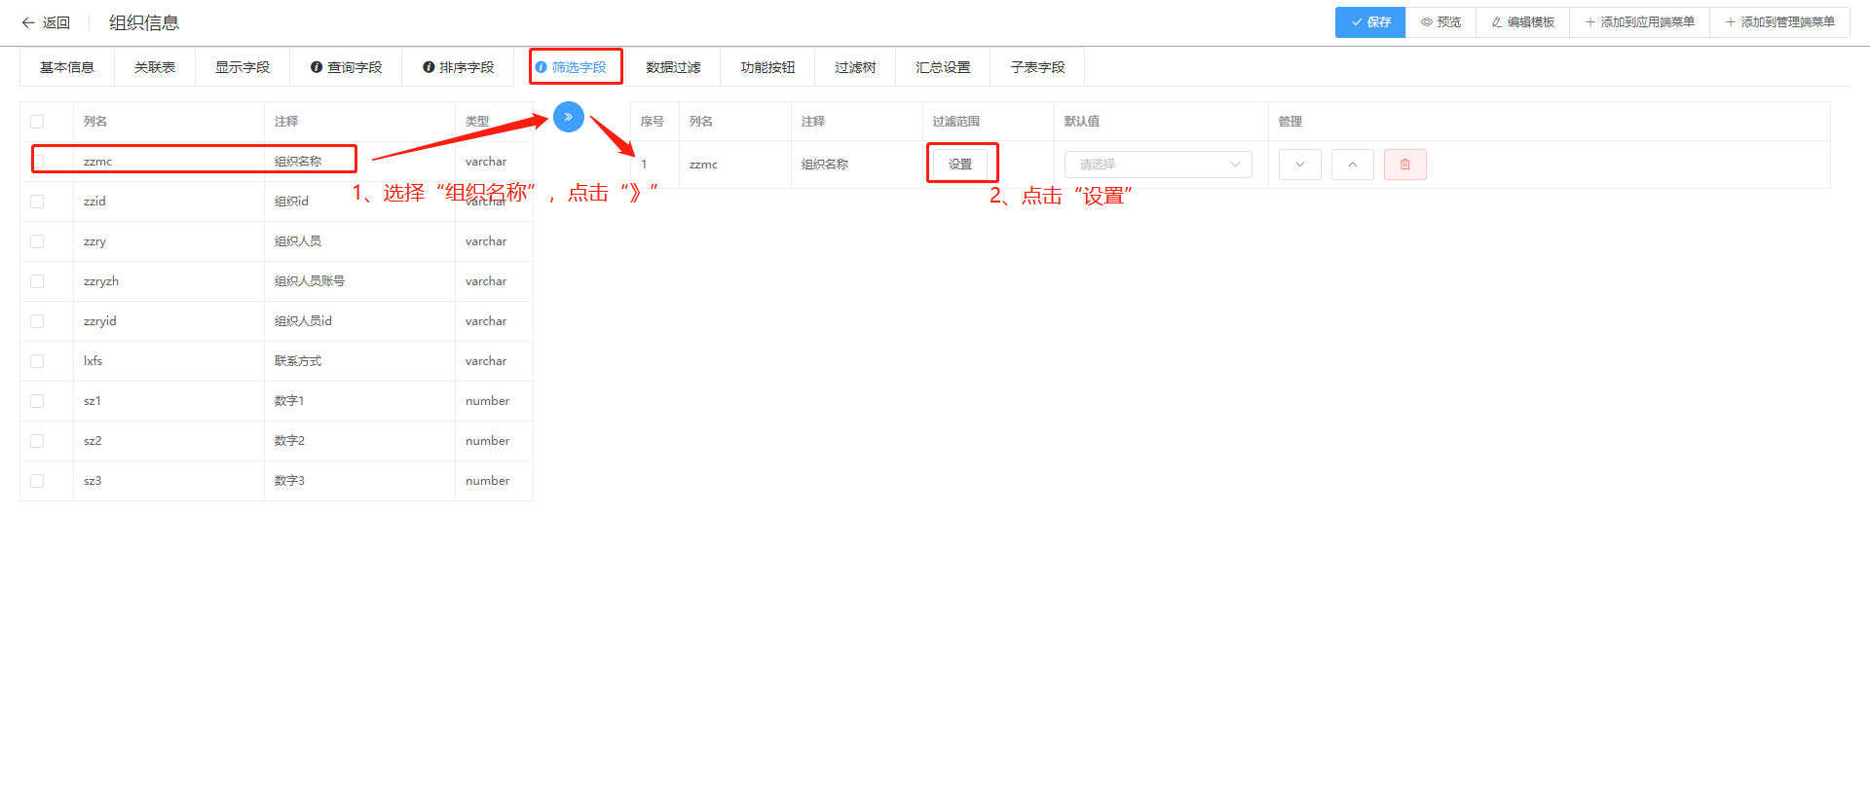Click the 数字3 comment cell
Screen dimensions: 1870x811
359,481
